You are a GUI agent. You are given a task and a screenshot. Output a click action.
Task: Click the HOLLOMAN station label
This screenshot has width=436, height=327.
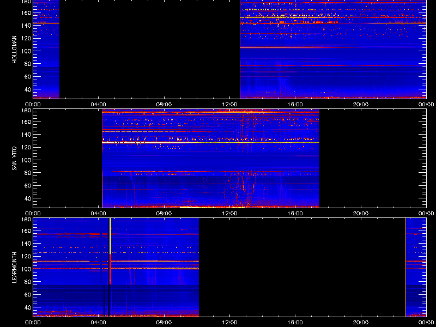[15, 50]
